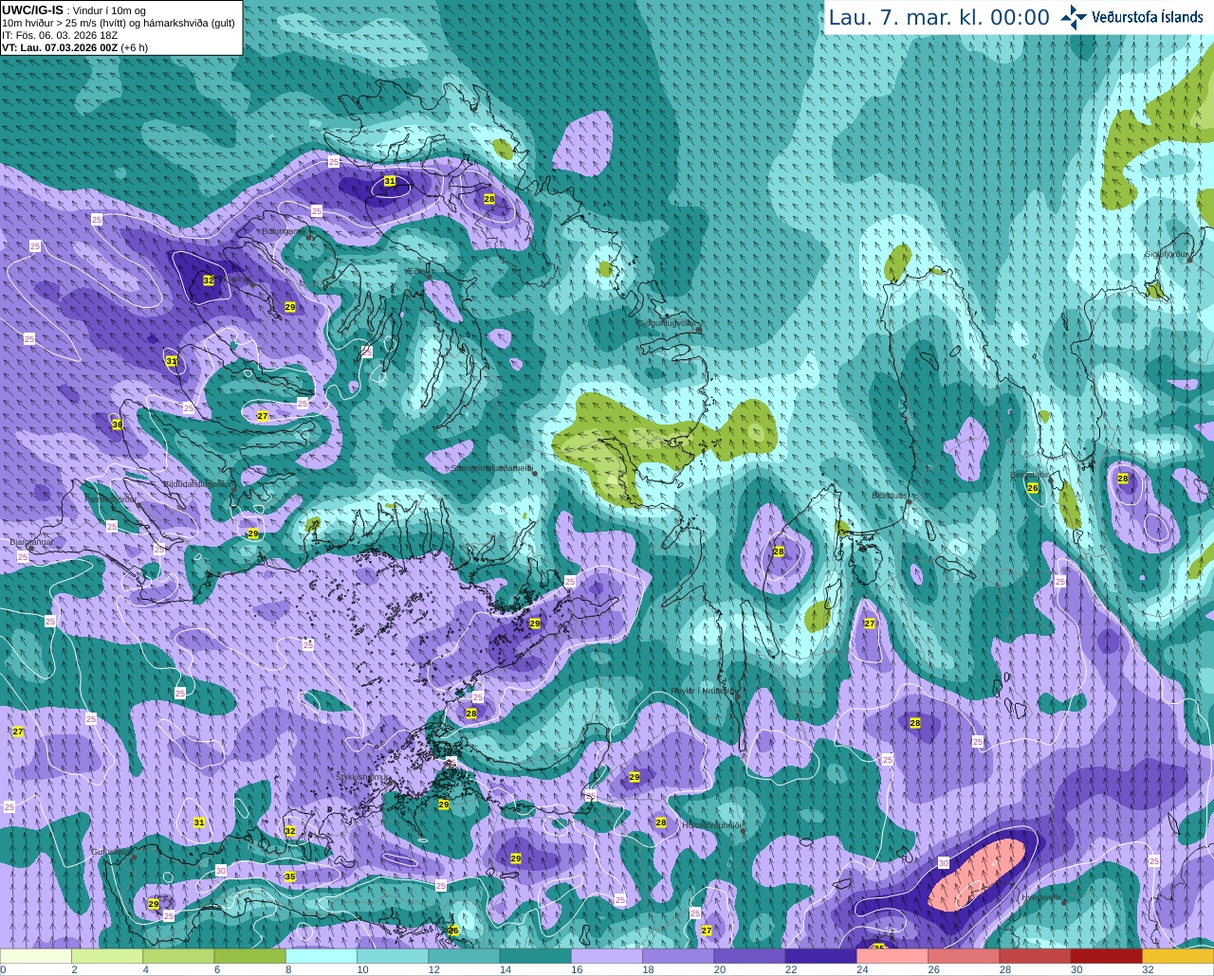Click the Veðurstofa Íslands logo icon
The width and height of the screenshot is (1214, 976).
click(1074, 17)
